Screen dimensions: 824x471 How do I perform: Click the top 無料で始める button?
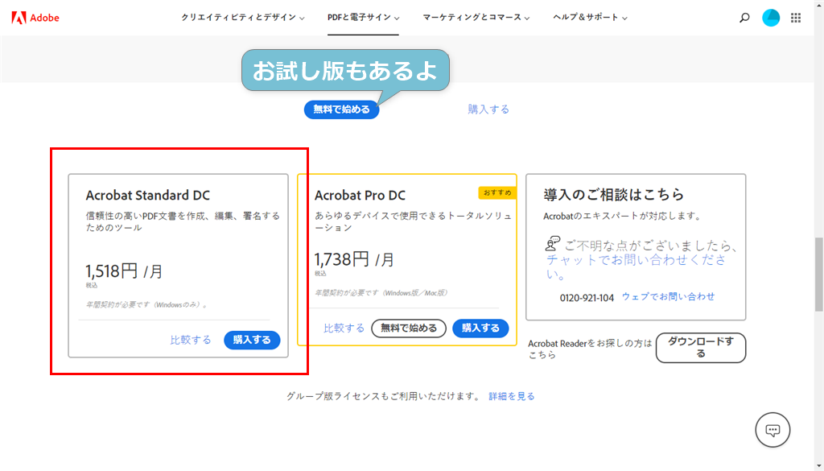(341, 109)
